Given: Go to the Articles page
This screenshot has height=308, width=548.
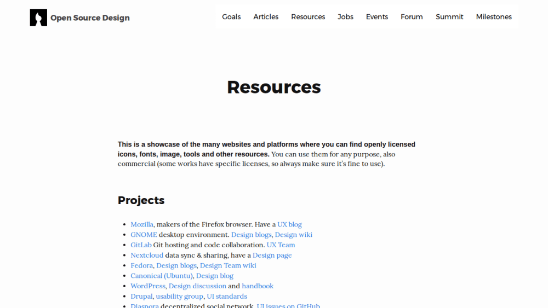Looking at the screenshot, I should coord(266,17).
